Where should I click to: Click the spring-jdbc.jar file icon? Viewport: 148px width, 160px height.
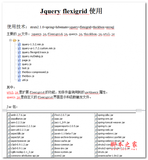click(96, 115)
